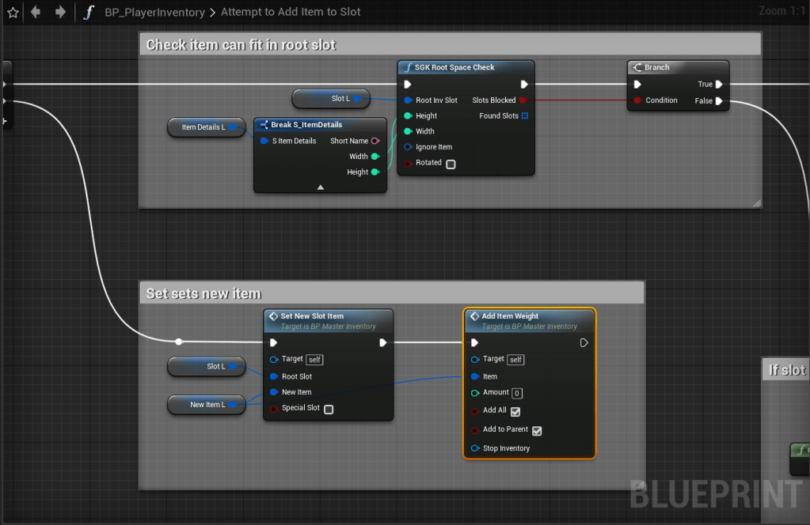Select the Slot L node near Root Space Check

point(331,99)
